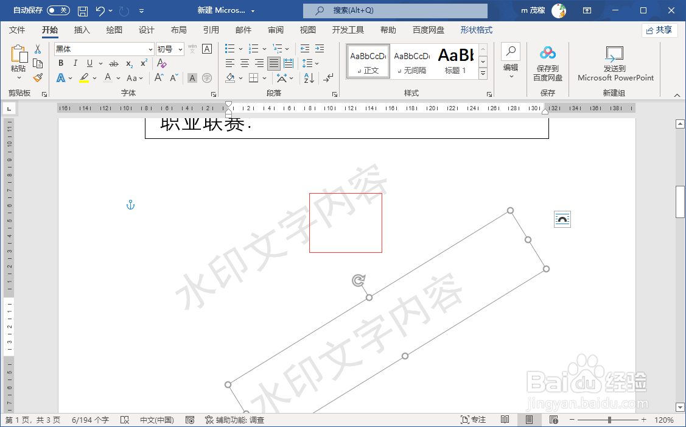Toggle Italic formatting

[75, 63]
